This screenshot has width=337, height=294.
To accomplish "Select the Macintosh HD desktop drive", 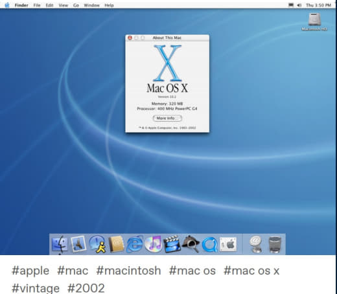I will coord(314,21).
